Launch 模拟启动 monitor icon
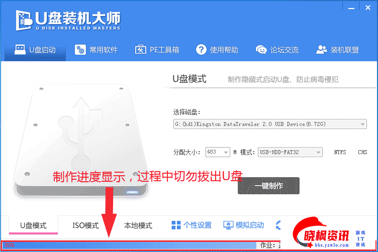378x252 pixels. coord(228,225)
